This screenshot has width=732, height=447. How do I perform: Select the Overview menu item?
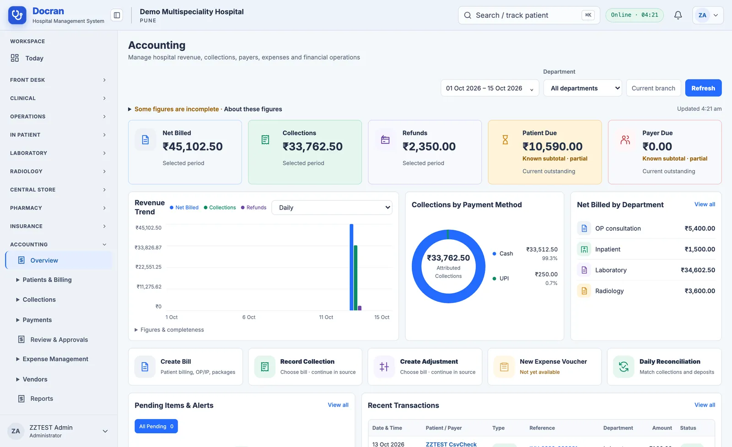[59, 260]
